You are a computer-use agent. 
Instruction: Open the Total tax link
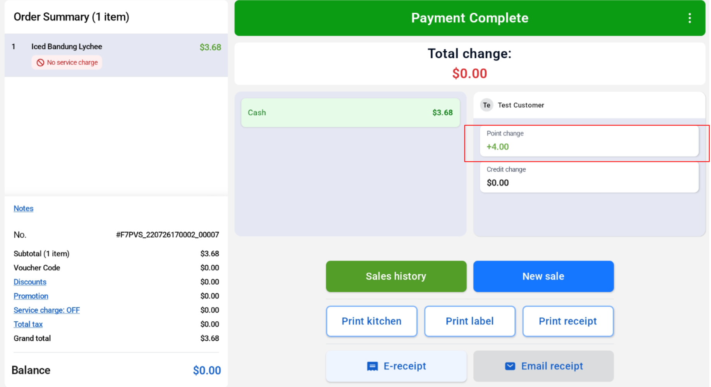tap(28, 324)
